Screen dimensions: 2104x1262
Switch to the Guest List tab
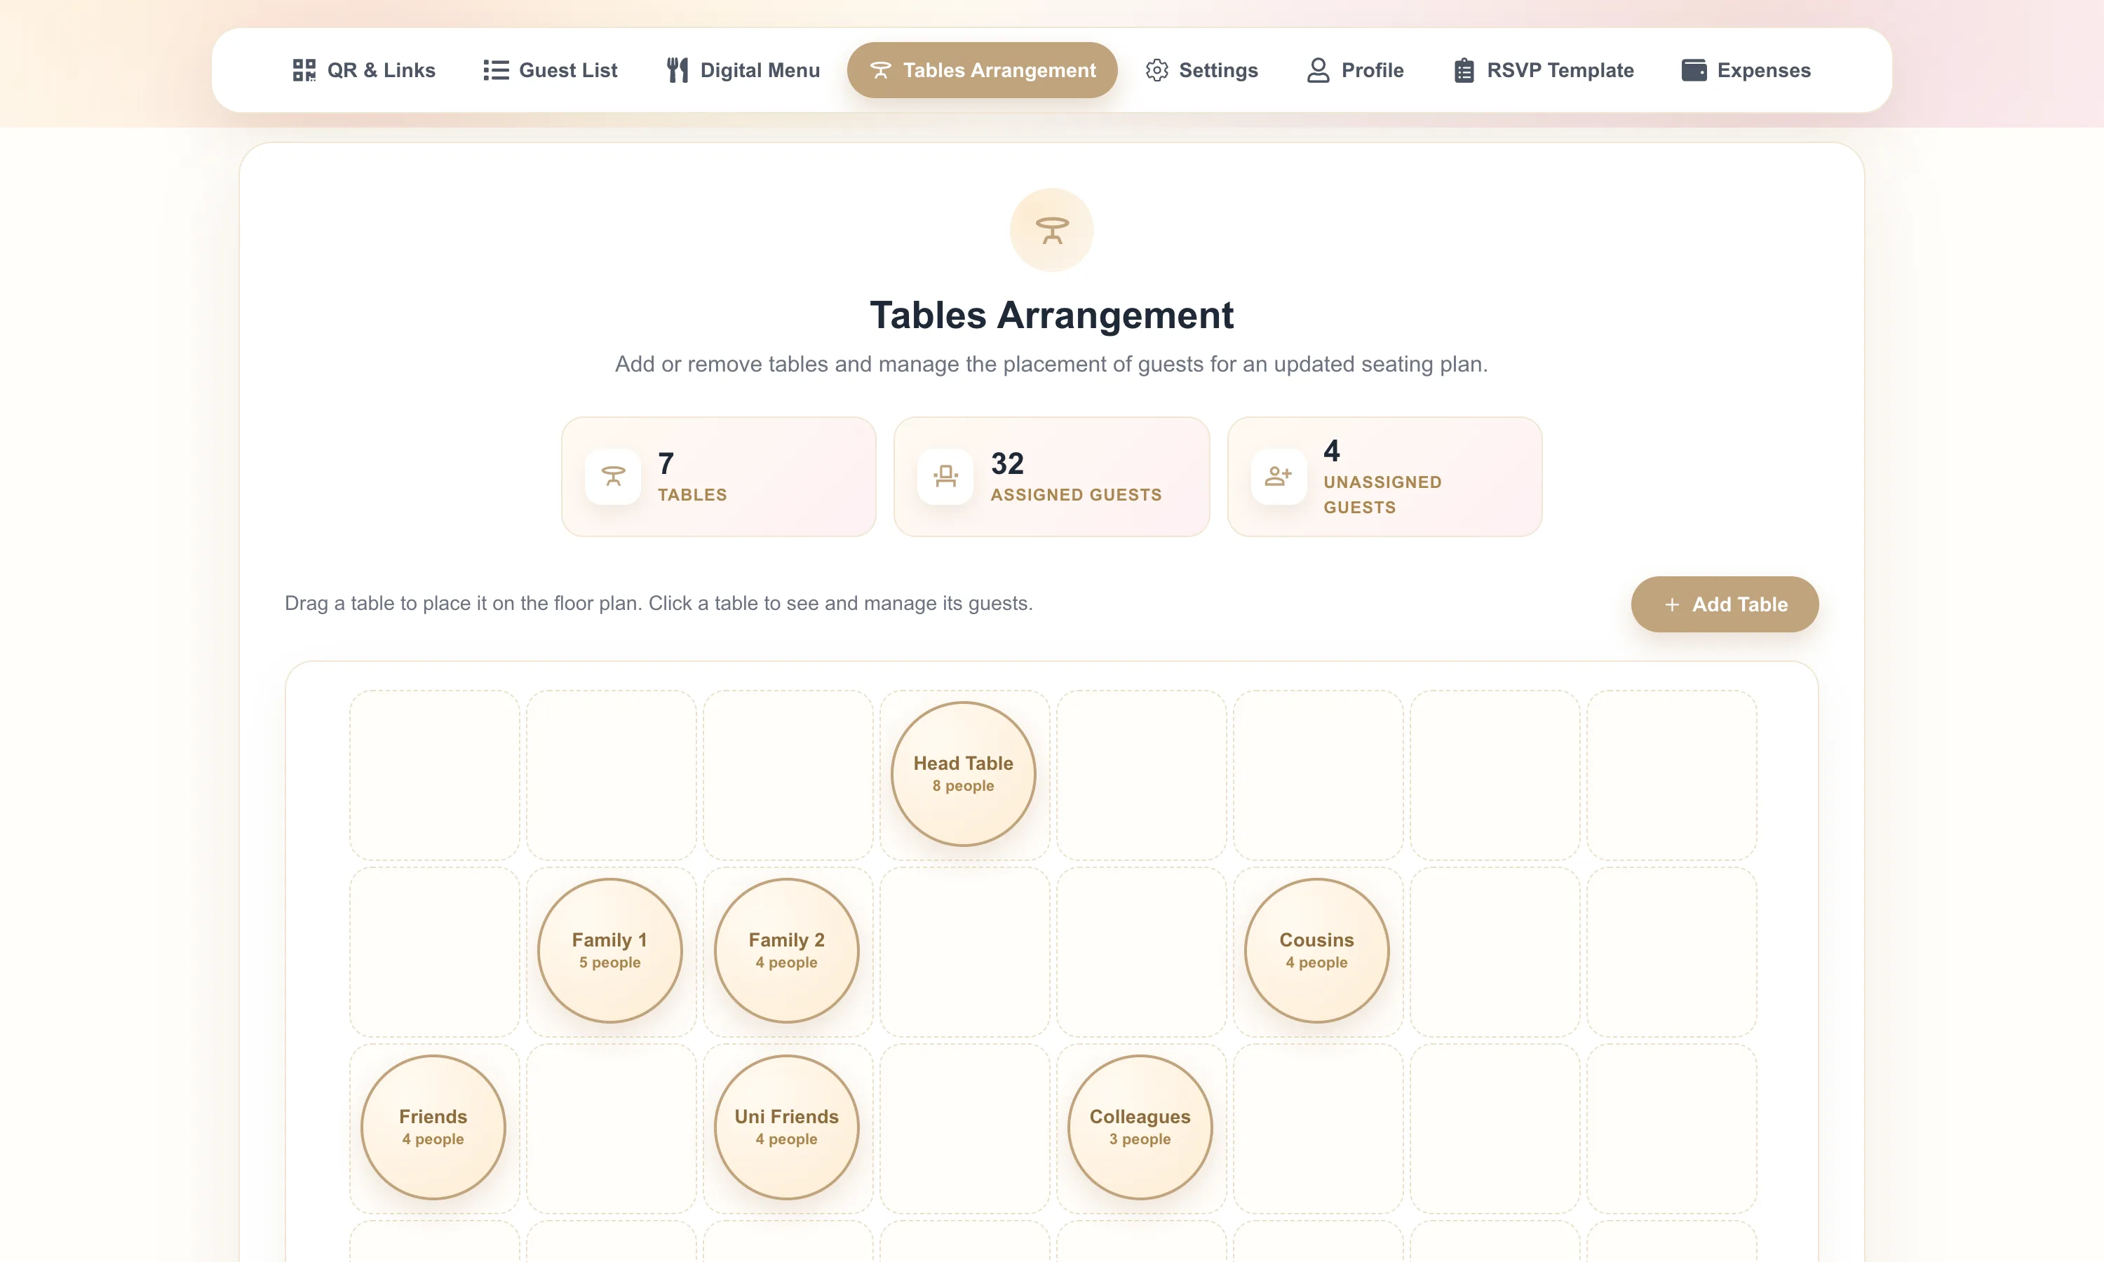[x=551, y=69]
